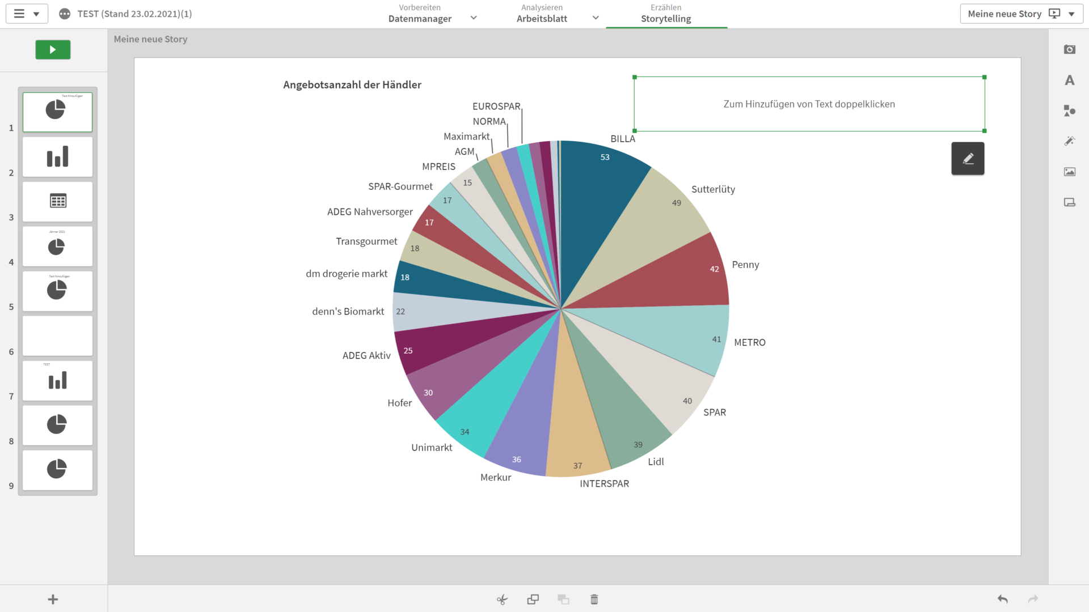This screenshot has width=1089, height=612.
Task: Click the Meine neue Story heading
Action: pyautogui.click(x=150, y=39)
